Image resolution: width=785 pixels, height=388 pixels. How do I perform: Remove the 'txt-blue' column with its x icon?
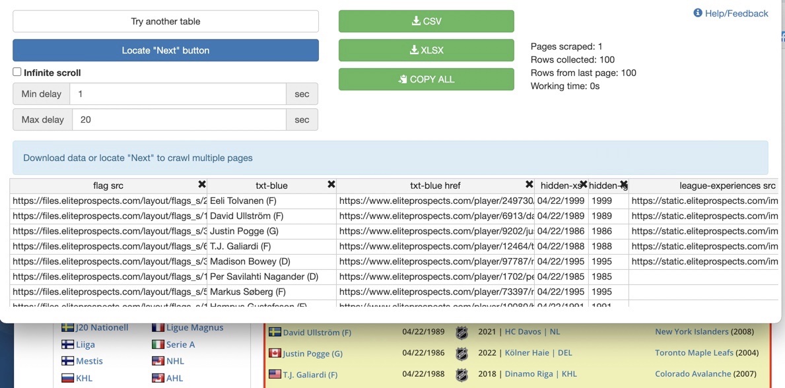(330, 185)
